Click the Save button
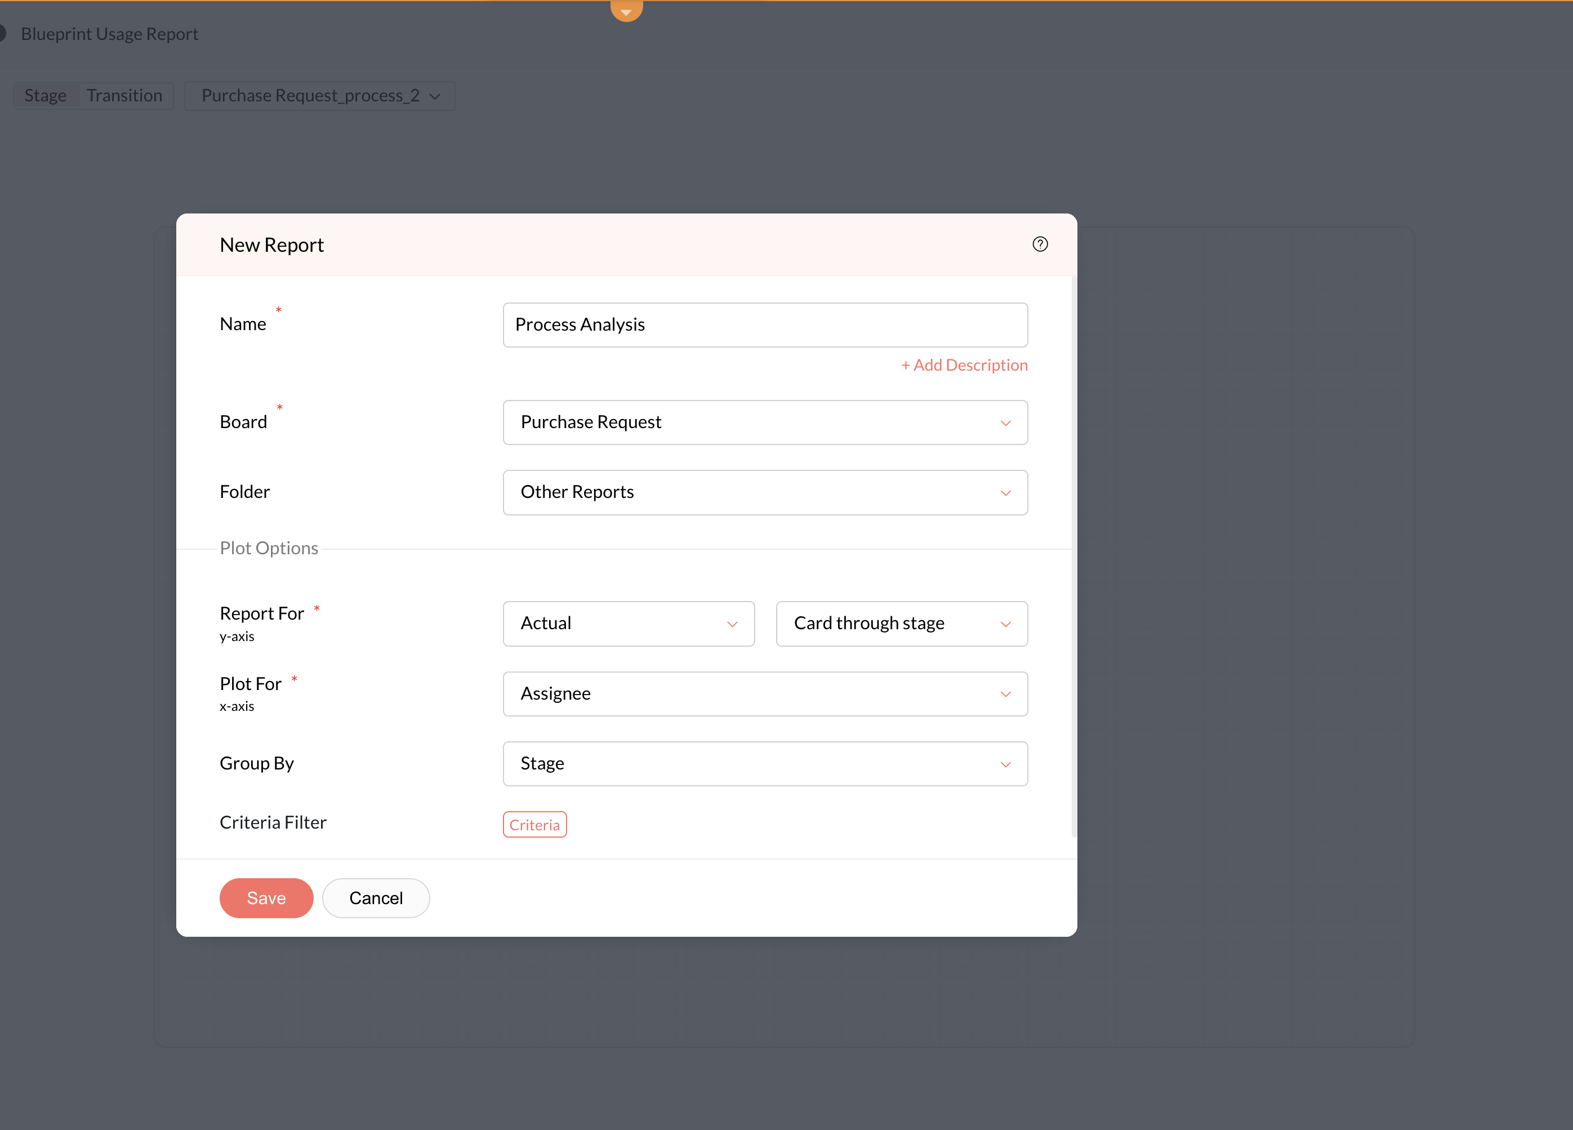Screen dimensions: 1573x1130 click(x=266, y=897)
